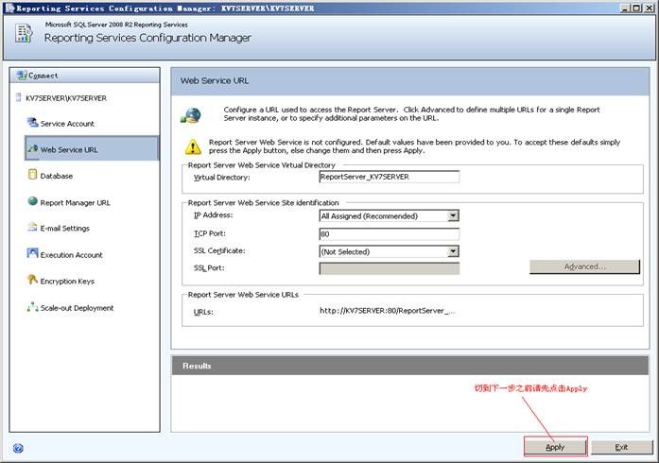Click the Apply button
This screenshot has height=463, width=659.
[x=555, y=447]
